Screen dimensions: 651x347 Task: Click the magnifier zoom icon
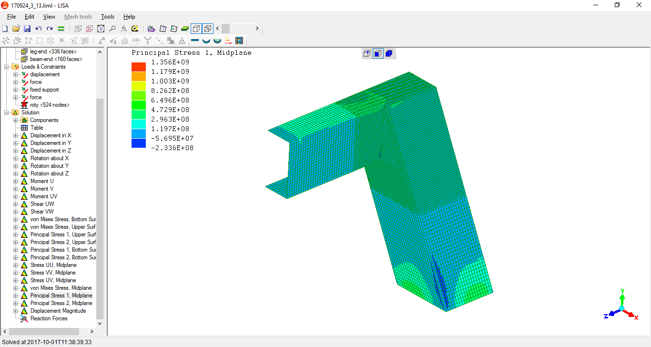point(112,29)
